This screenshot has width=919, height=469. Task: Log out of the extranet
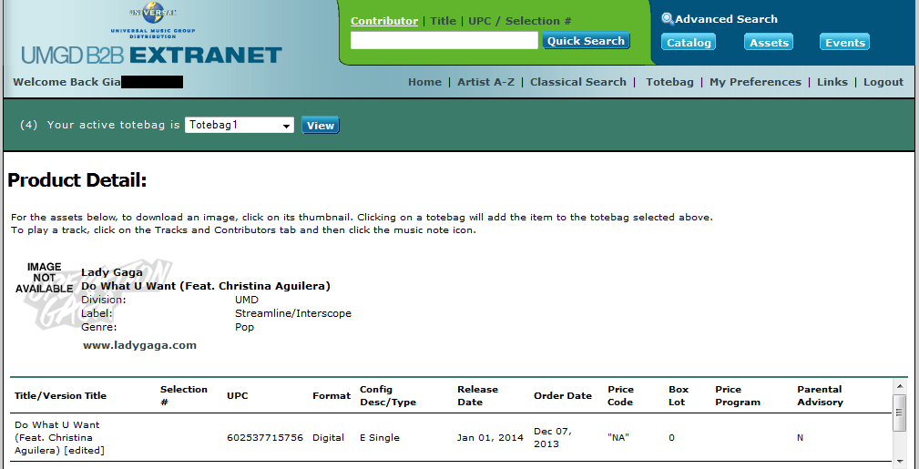[x=883, y=82]
